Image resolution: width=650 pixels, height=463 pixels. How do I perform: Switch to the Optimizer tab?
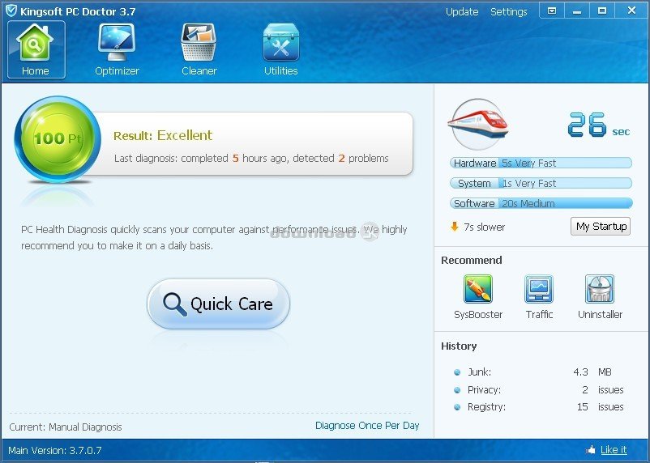click(x=117, y=49)
